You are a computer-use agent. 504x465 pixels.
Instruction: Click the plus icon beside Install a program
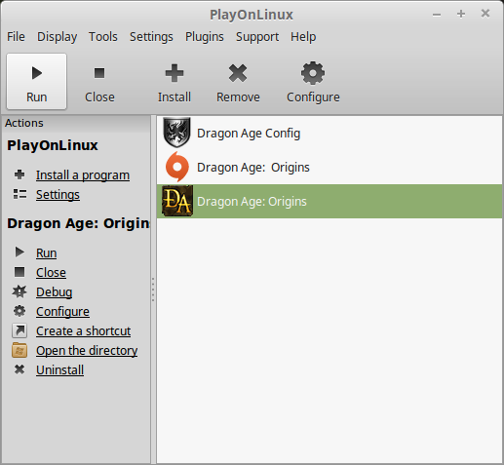point(19,174)
